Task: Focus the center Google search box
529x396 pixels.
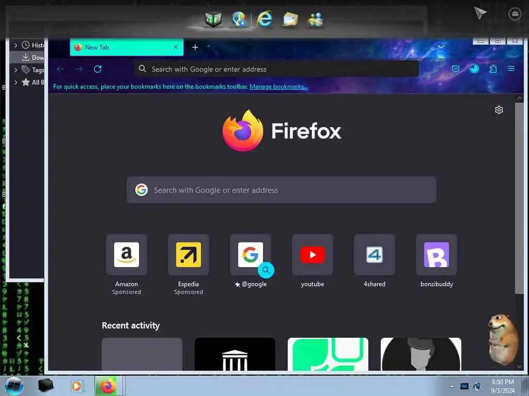Action: (x=282, y=190)
